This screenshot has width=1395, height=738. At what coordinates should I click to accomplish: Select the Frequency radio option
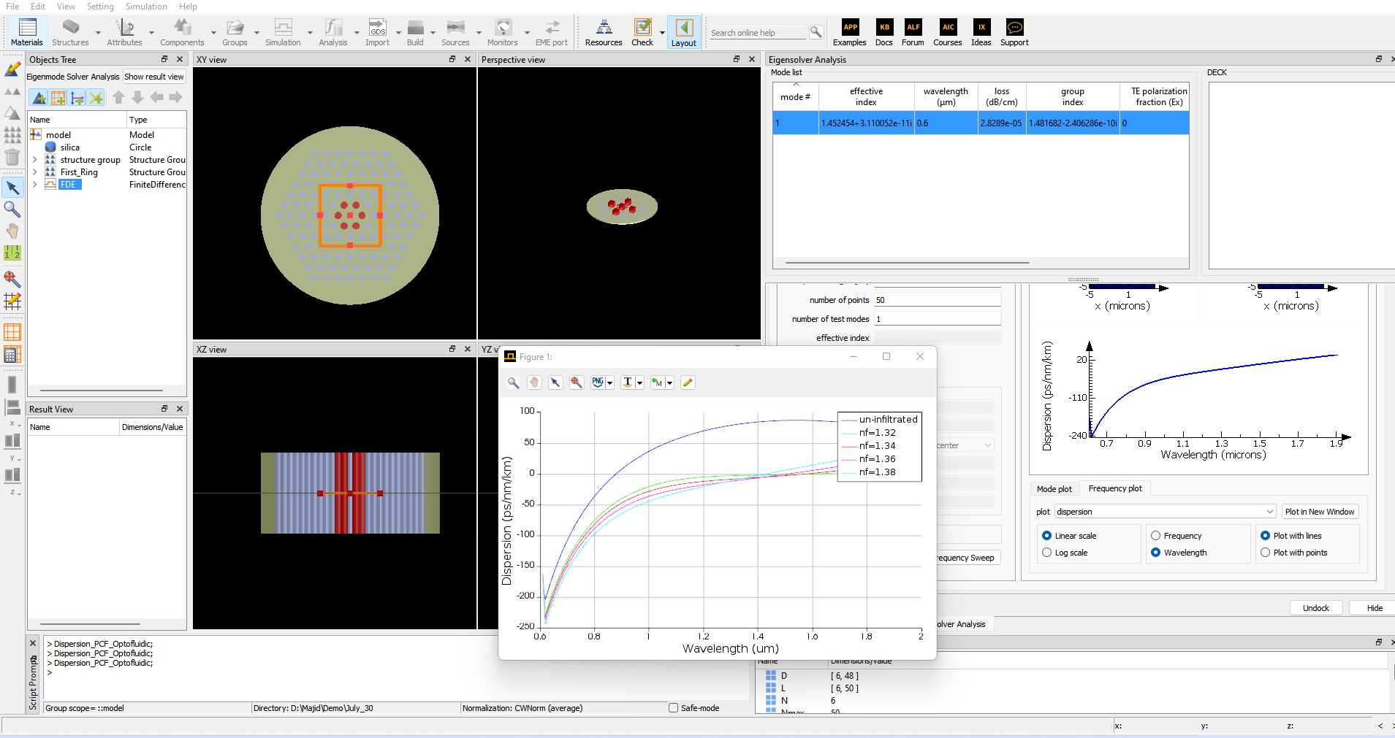pyautogui.click(x=1155, y=536)
